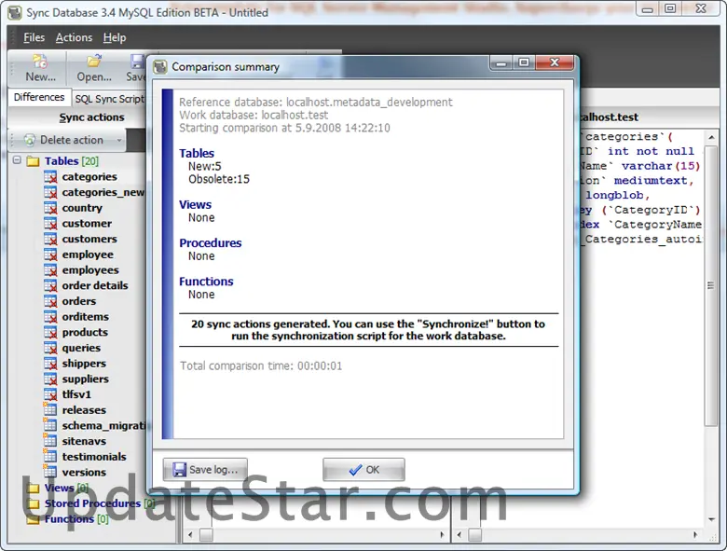The image size is (727, 551).
Task: Click OK in Comparison summary dialog
Action: point(363,469)
